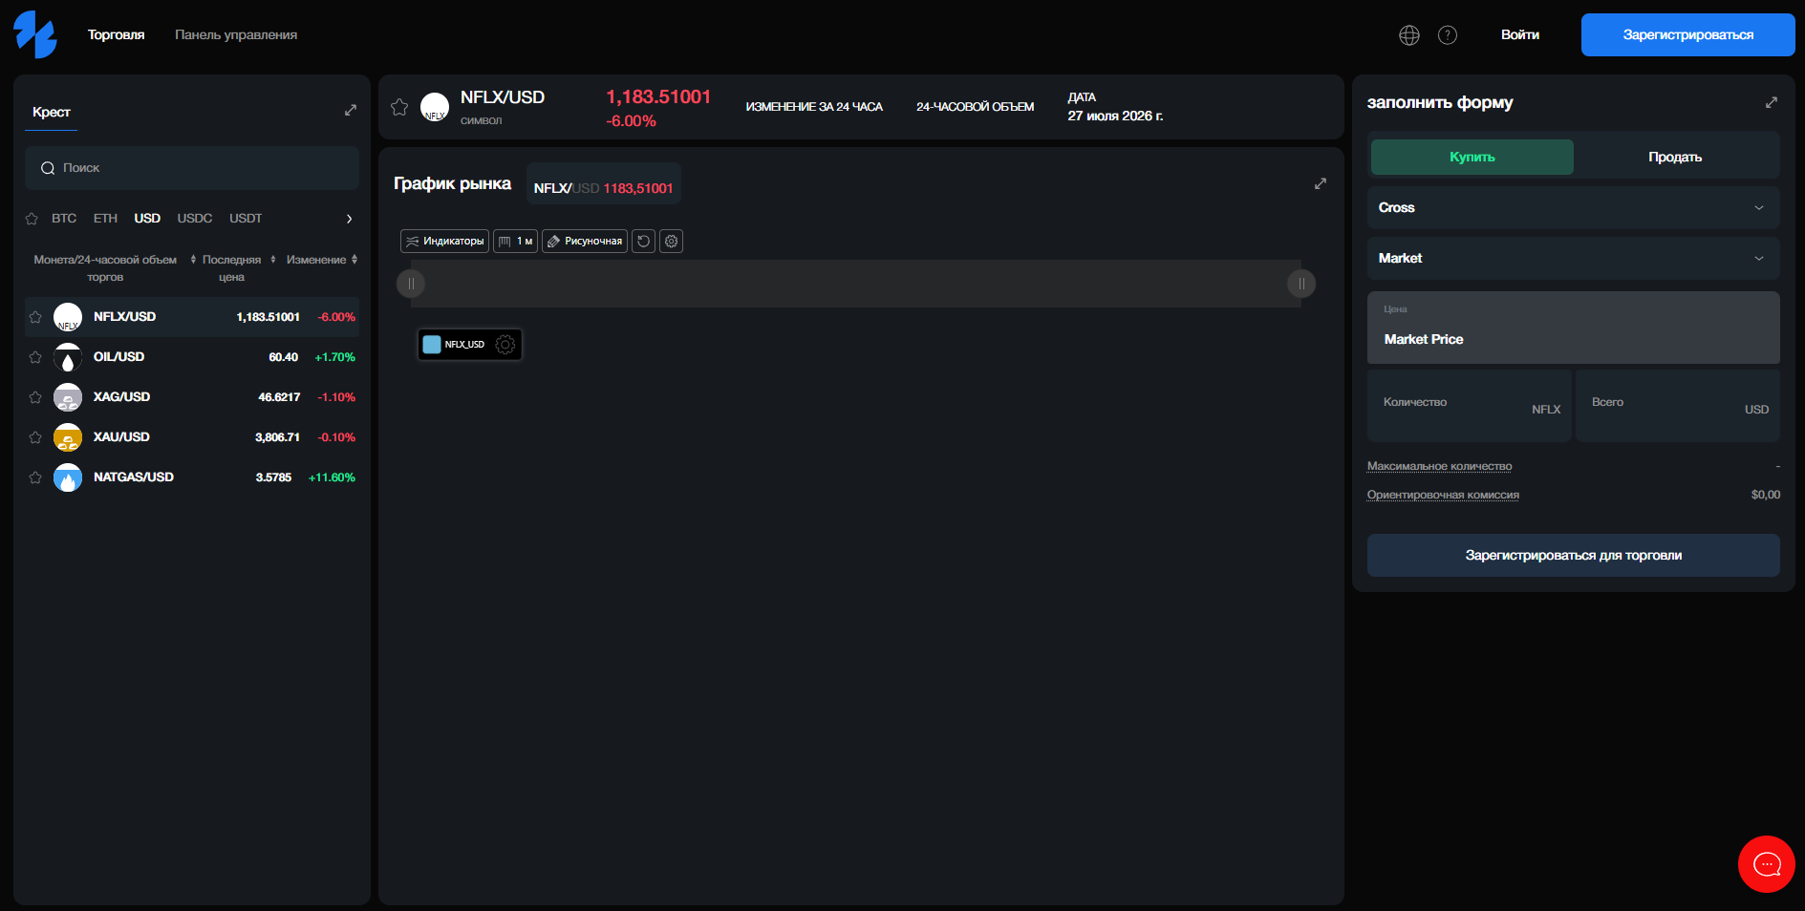
Task: Star the NFLX/USD list row
Action: (x=35, y=317)
